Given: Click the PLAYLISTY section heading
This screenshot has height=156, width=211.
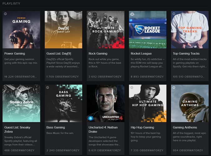Looking at the screenshot, I should tap(11, 3).
